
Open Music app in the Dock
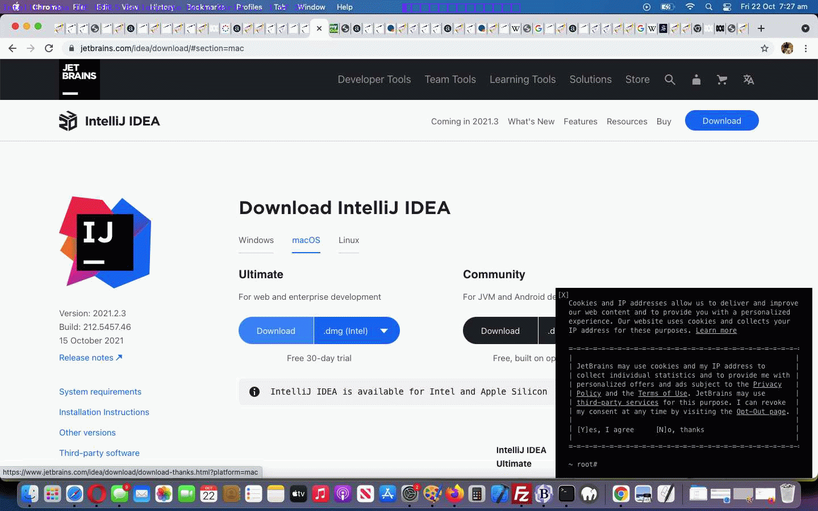point(320,494)
